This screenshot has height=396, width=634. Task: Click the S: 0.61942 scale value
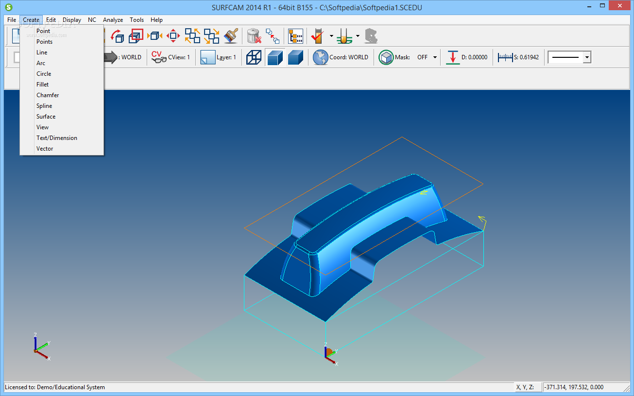527,57
